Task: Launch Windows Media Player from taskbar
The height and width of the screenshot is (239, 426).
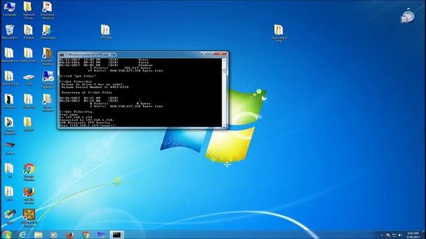Action: tap(54, 234)
